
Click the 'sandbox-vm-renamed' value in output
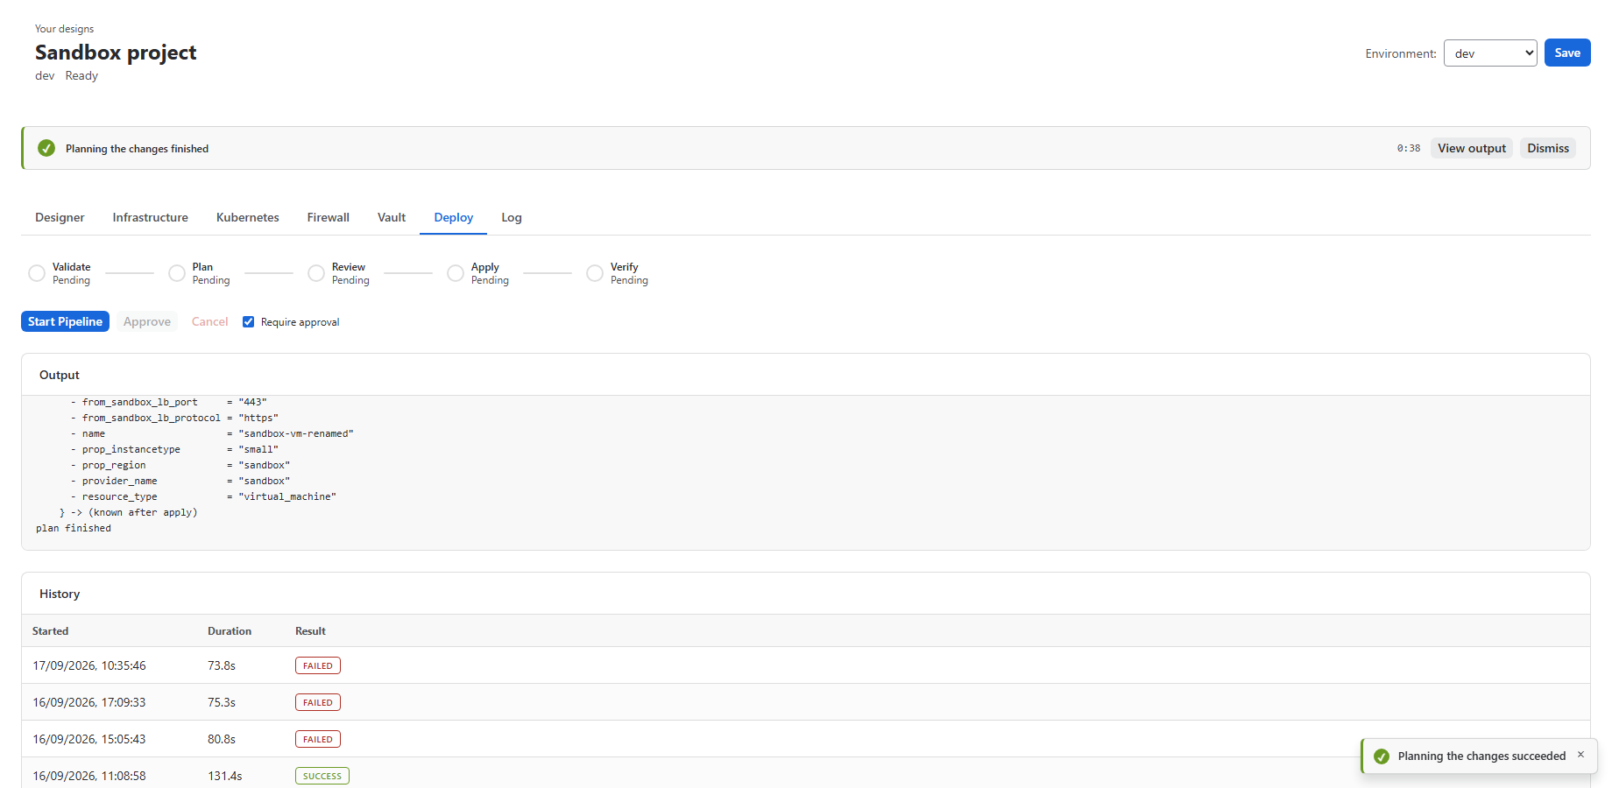(x=296, y=433)
